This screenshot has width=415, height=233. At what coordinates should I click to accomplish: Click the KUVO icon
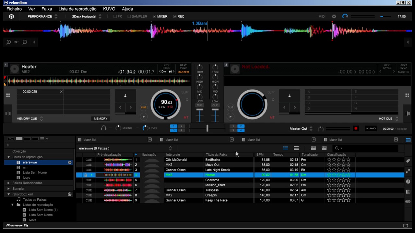[371, 128]
